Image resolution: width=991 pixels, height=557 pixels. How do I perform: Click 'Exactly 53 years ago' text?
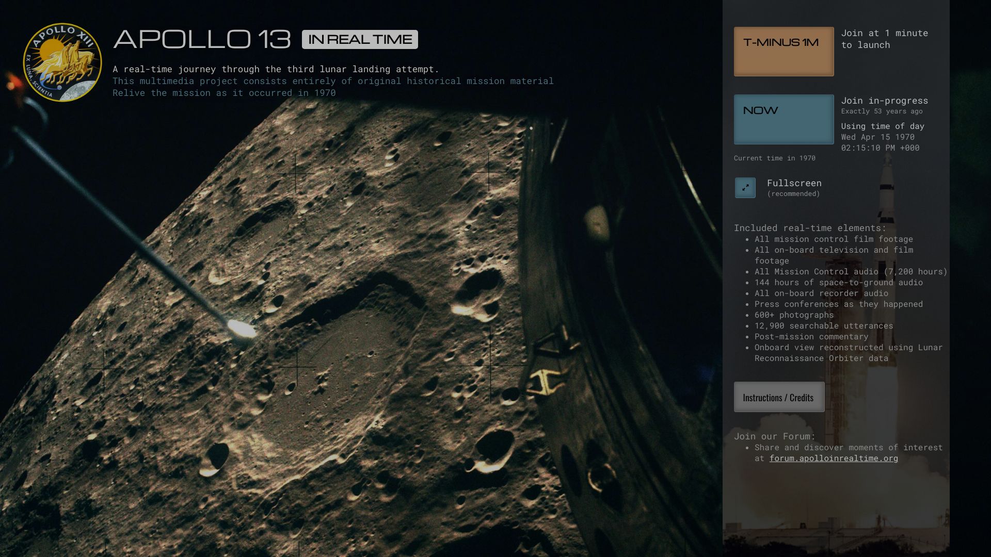point(882,111)
